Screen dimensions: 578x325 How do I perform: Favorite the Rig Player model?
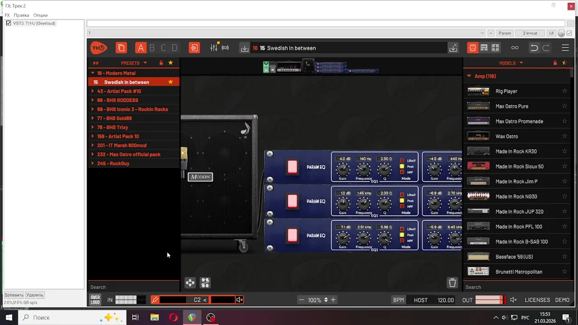(x=564, y=91)
